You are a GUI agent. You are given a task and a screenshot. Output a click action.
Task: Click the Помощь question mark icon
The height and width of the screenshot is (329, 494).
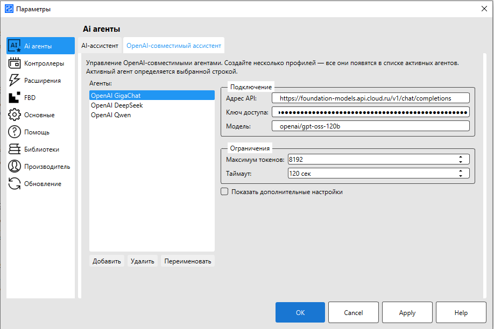click(14, 132)
